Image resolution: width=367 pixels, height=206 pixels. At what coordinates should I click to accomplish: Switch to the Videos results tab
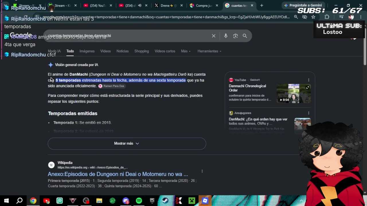106,51
